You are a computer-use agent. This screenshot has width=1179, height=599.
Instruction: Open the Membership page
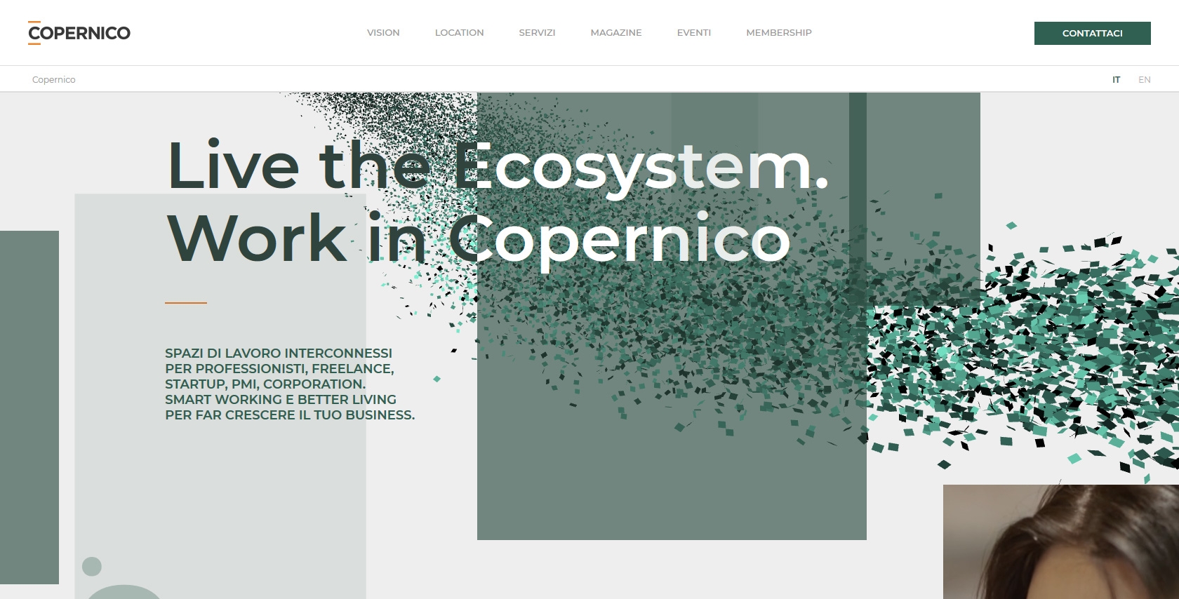(x=779, y=33)
